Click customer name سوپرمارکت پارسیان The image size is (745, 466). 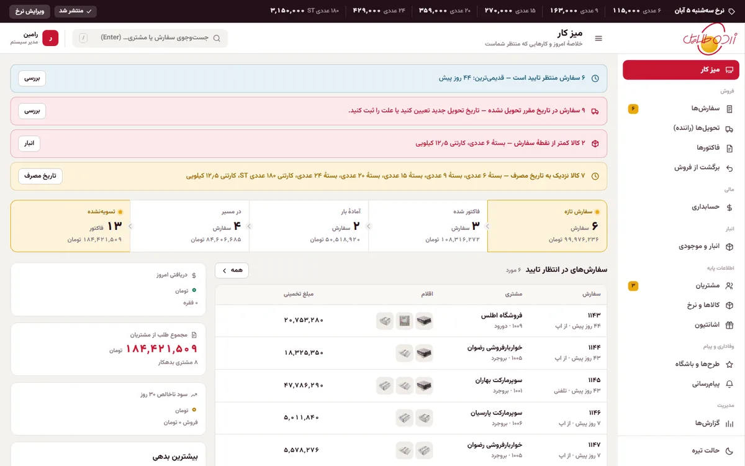497,413
